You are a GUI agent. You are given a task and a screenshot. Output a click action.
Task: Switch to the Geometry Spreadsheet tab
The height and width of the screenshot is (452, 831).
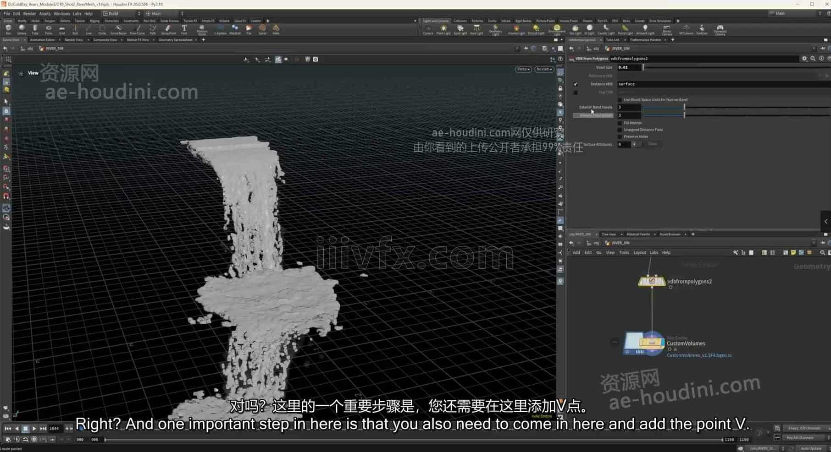(175, 40)
